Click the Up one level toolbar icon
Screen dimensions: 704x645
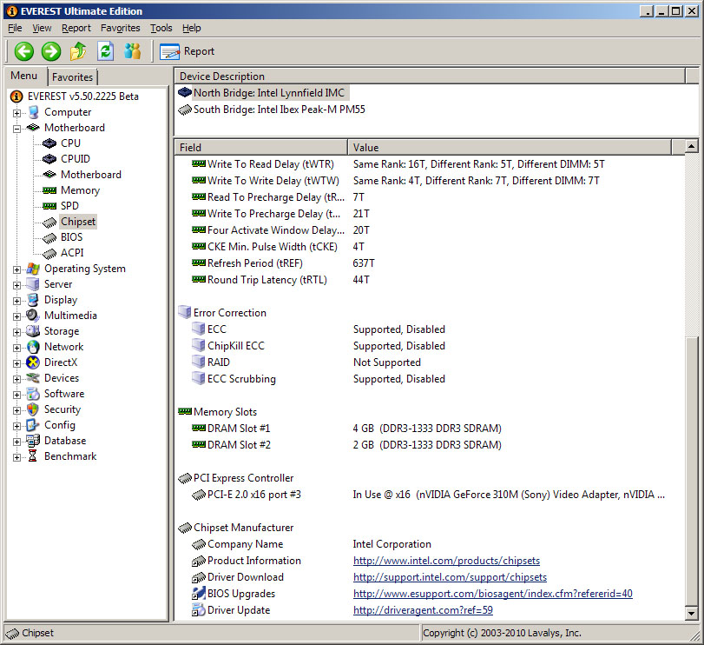(78, 51)
